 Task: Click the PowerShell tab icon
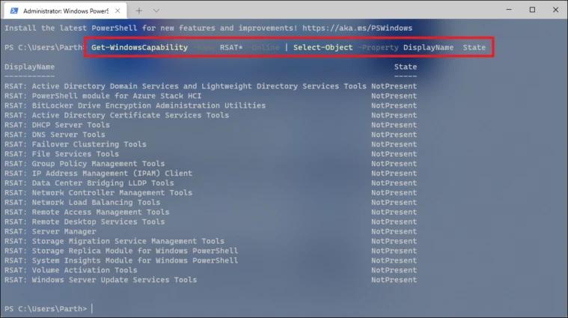pyautogui.click(x=14, y=11)
